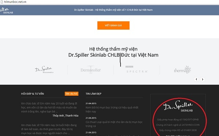This screenshot has width=219, height=136.
Task: Click the Hệ thống thẩm mỹ viện heading
Action: [x=113, y=49]
